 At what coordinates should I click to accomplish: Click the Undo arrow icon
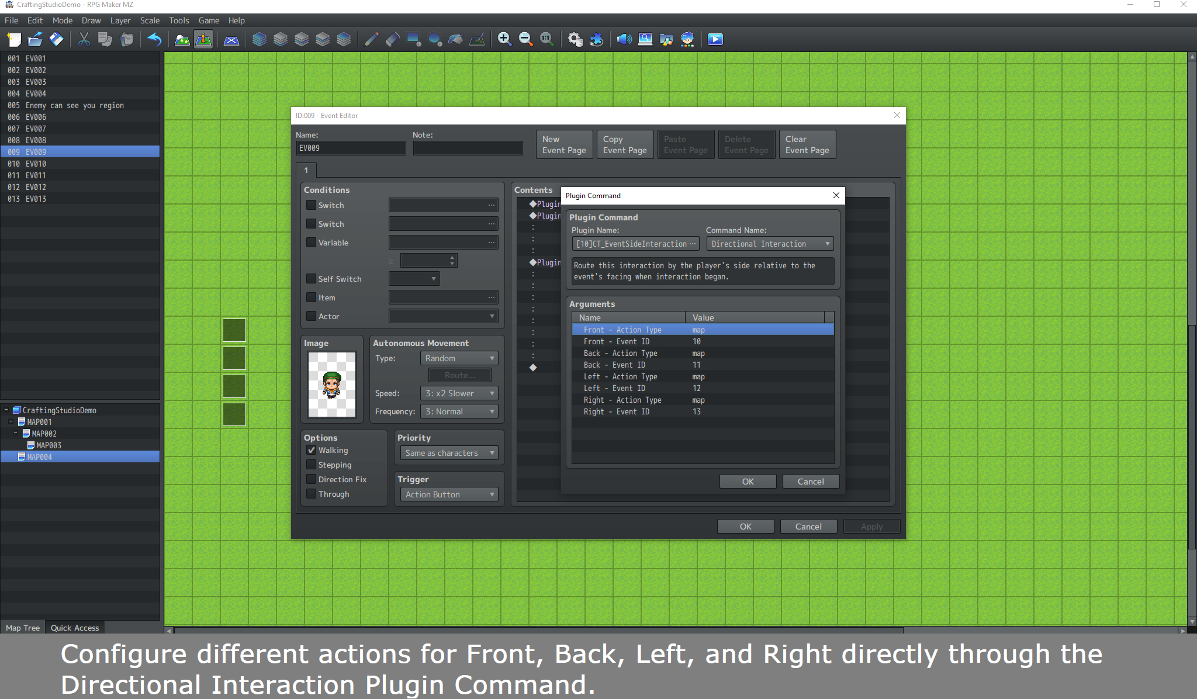tap(154, 39)
